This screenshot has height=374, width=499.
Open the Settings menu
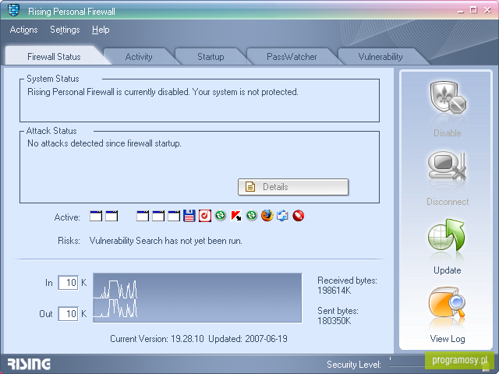click(x=65, y=30)
